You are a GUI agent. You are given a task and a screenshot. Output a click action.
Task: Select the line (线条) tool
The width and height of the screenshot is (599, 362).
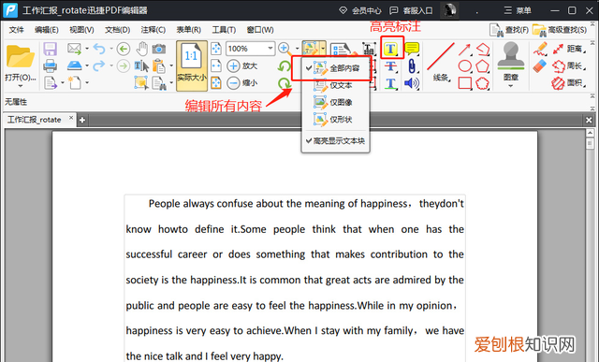[441, 62]
